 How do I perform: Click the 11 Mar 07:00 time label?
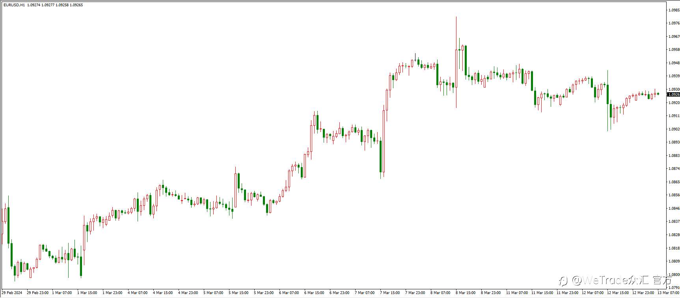click(x=517, y=293)
